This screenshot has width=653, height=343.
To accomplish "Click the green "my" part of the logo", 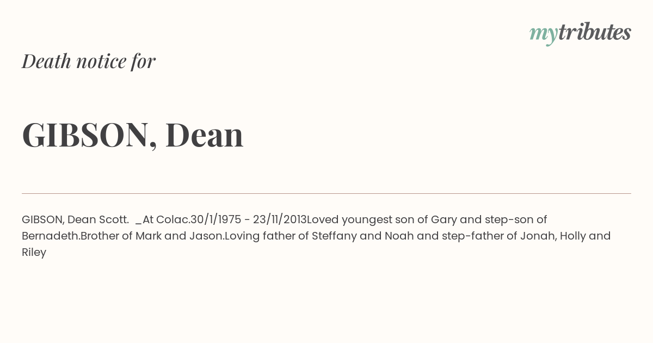I will click(543, 34).
